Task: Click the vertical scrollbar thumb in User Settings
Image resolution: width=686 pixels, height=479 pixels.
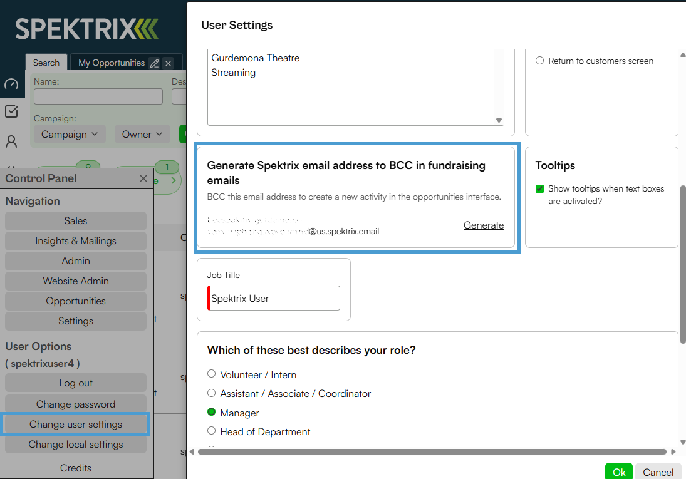Action: pyautogui.click(x=683, y=264)
